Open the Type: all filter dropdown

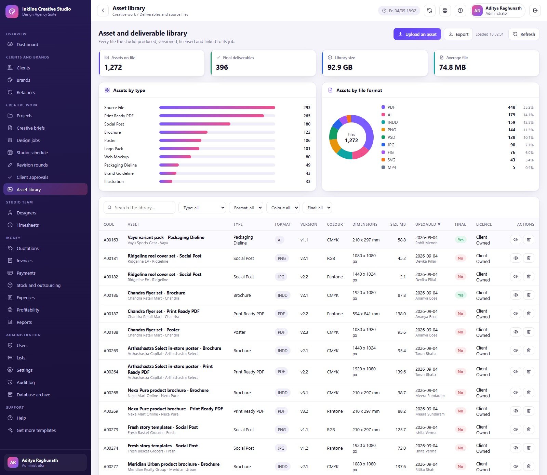tap(202, 208)
